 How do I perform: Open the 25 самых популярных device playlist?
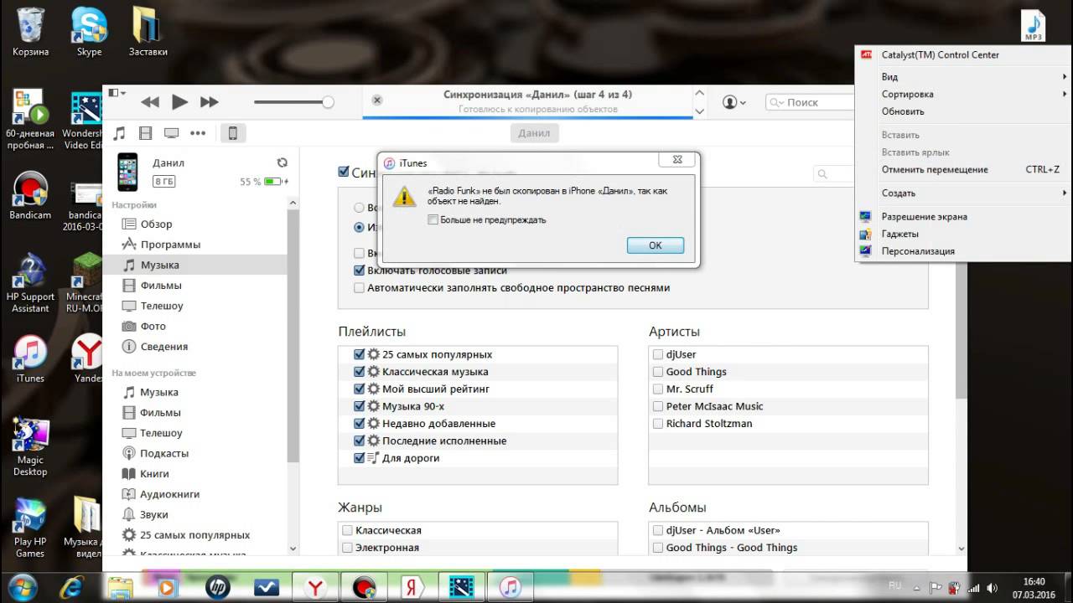tap(194, 535)
